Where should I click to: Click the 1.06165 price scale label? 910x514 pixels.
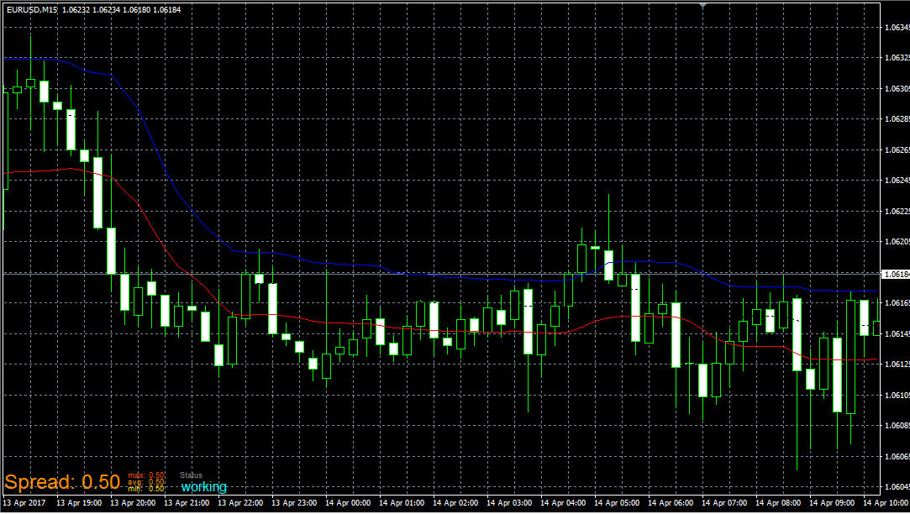click(897, 303)
